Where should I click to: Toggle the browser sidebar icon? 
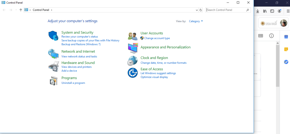(x=272, y=11)
